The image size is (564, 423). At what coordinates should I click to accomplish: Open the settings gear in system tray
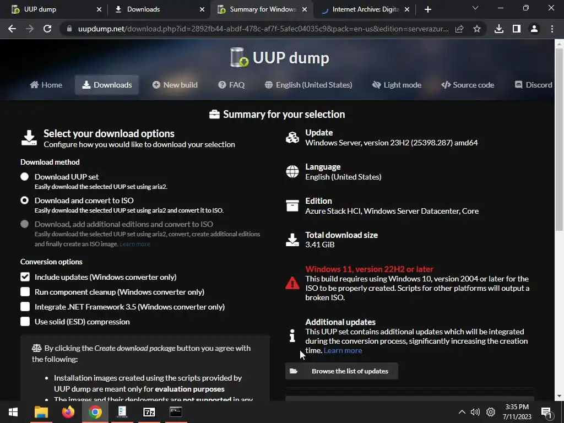tap(491, 412)
